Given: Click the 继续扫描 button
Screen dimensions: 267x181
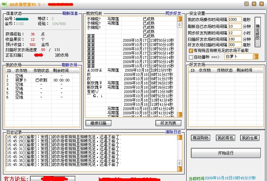Looking at the screenshot, I should [x=99, y=123].
